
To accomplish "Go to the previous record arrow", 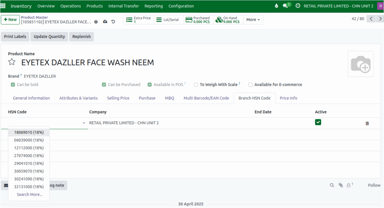I will click(x=371, y=19).
